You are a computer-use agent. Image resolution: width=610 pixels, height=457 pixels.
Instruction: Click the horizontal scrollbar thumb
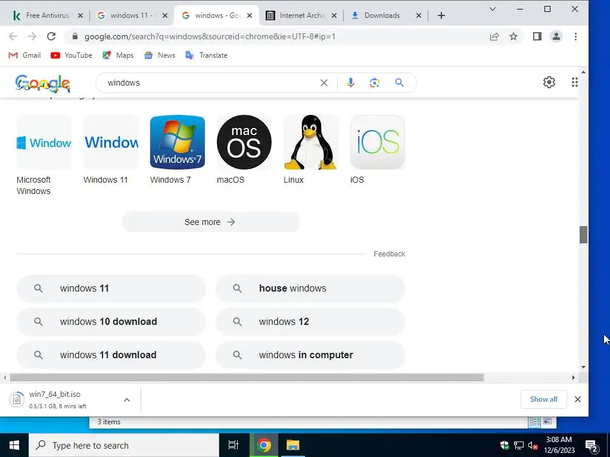247,378
